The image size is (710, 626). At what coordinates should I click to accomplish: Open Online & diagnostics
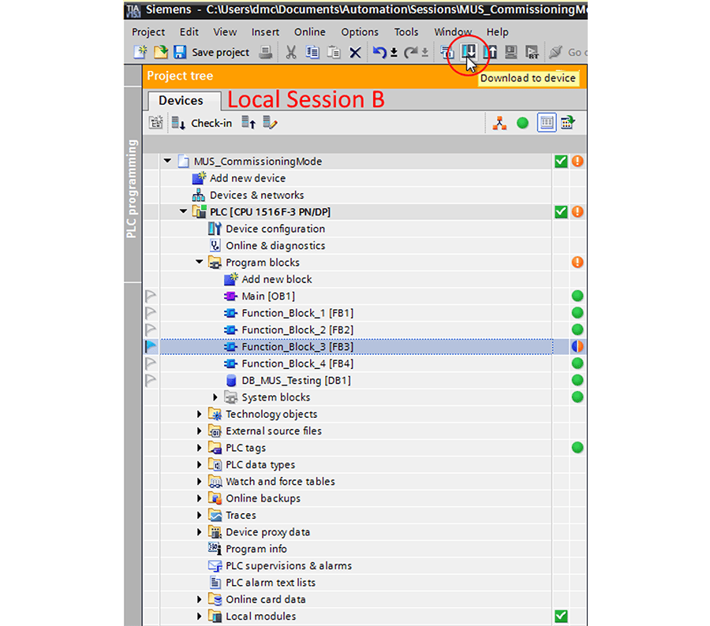click(x=275, y=245)
